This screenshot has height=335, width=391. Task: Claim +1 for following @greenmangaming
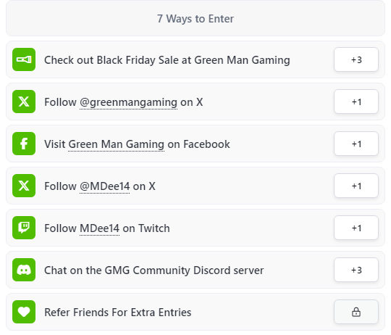pos(356,102)
